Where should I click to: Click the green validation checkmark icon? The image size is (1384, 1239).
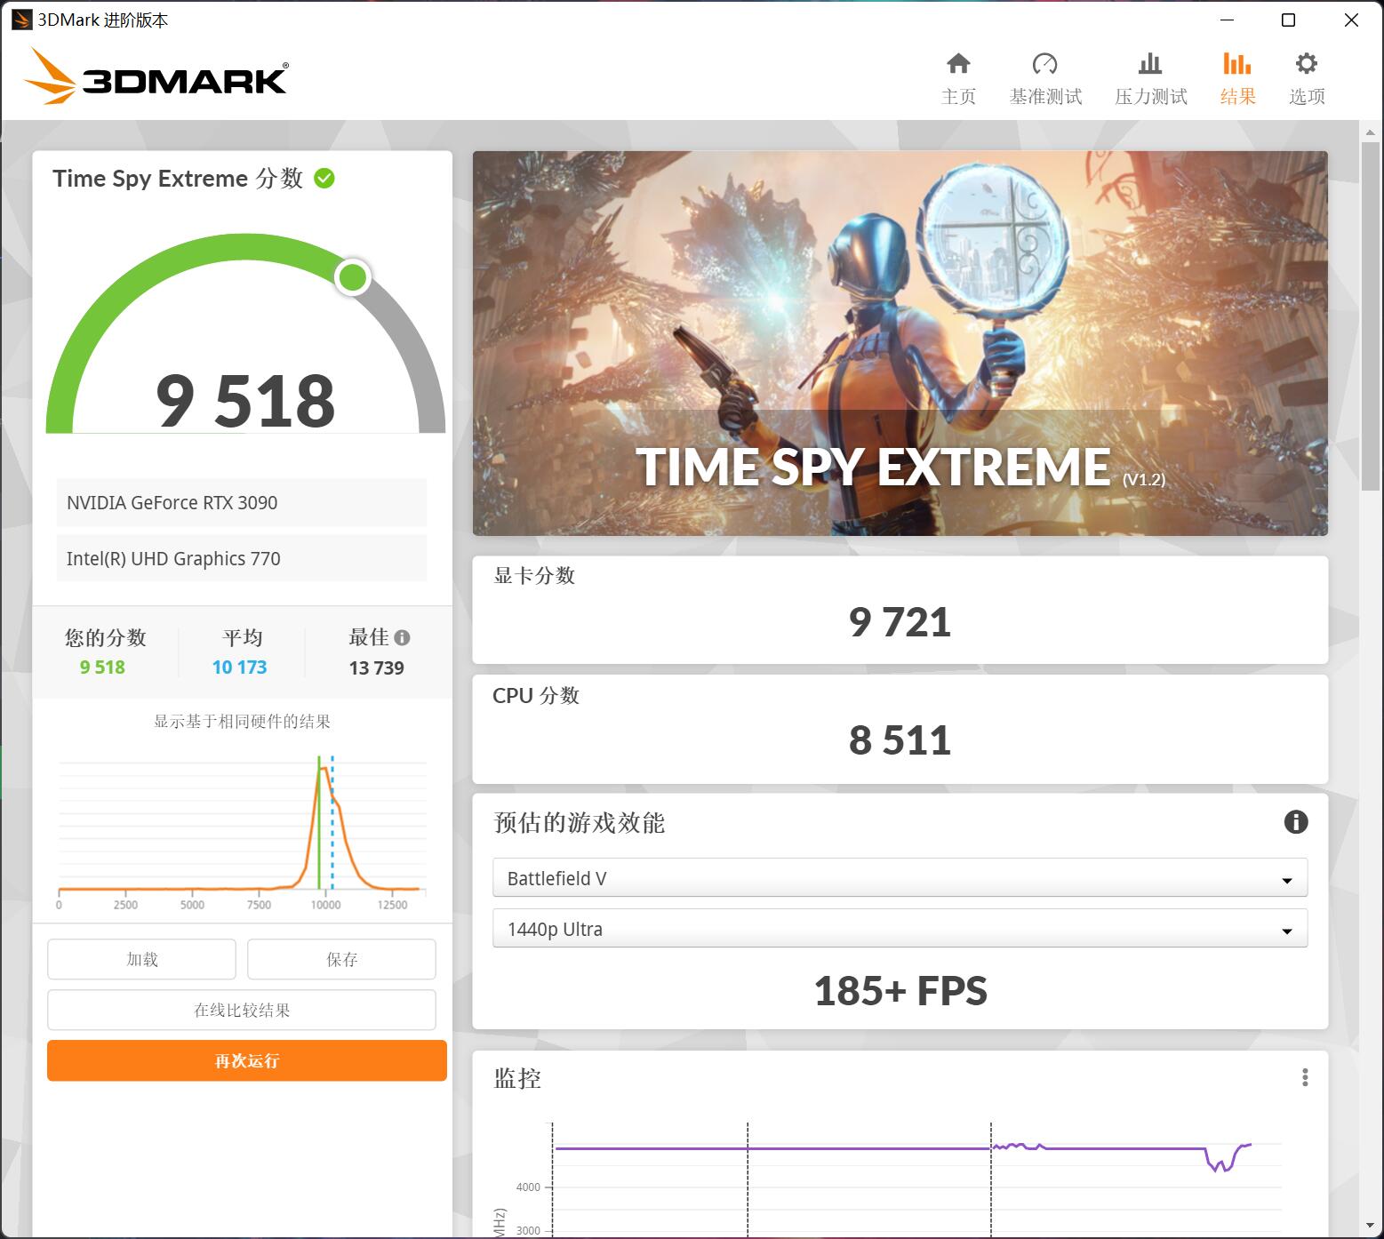325,179
